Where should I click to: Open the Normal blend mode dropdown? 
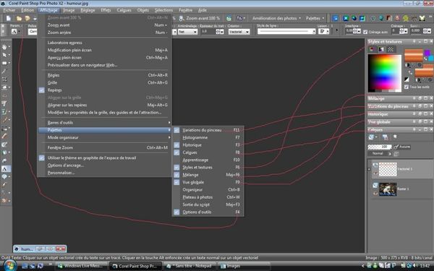(380, 153)
